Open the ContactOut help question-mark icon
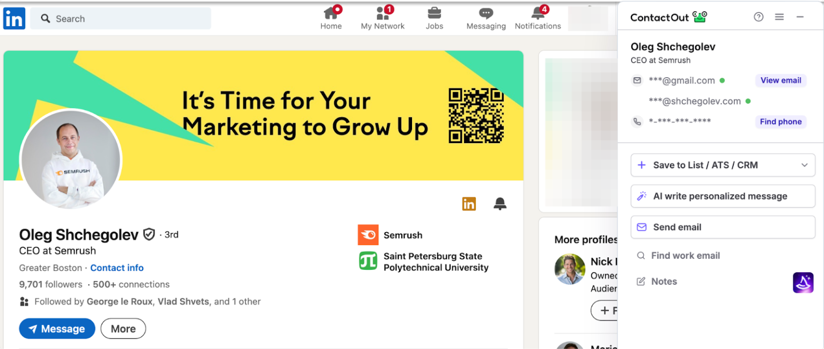The image size is (824, 349). tap(759, 17)
